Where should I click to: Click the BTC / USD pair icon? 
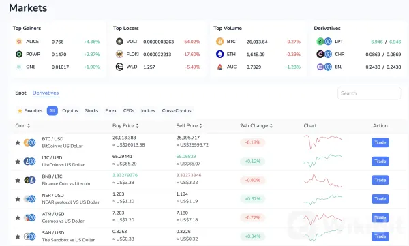coord(30,142)
